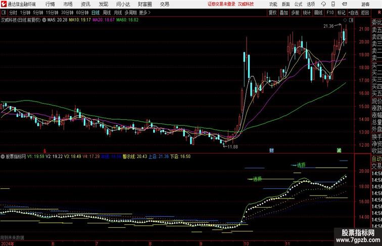Click the 用到未来数据 notice text
The image size is (382, 246).
(12, 238)
